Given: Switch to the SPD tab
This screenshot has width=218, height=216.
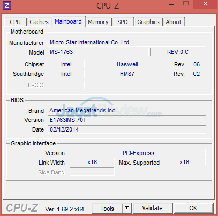Looking at the screenshot, I should 123,22.
